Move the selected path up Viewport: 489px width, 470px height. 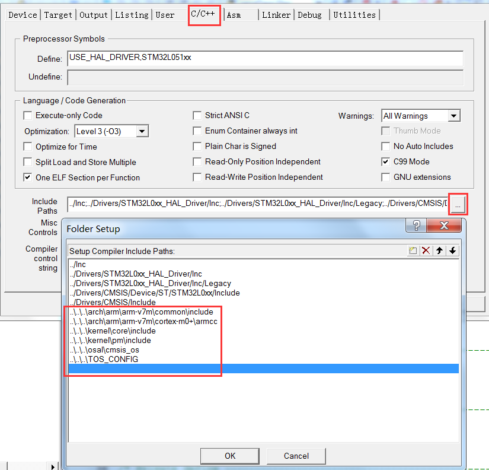click(x=439, y=250)
